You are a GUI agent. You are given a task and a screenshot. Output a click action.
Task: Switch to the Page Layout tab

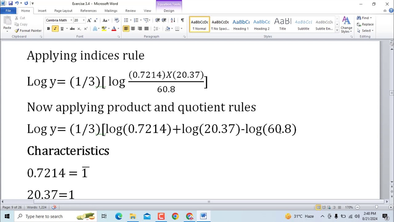coord(63,11)
